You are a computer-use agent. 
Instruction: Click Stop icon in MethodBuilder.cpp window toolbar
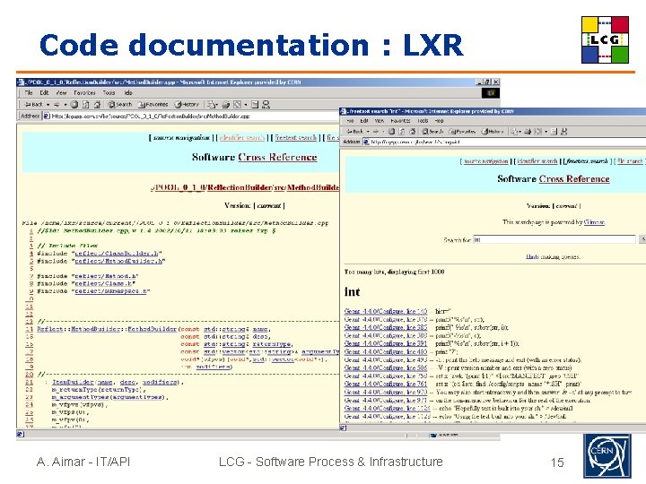(74, 105)
